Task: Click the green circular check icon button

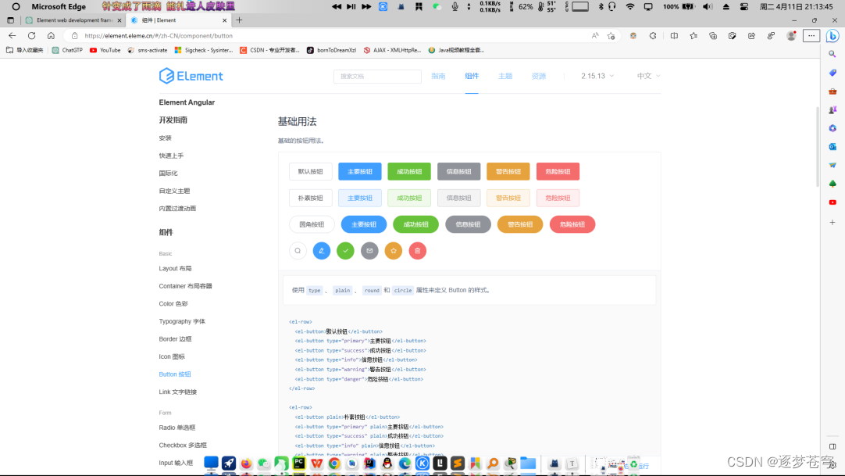Action: pyautogui.click(x=345, y=251)
